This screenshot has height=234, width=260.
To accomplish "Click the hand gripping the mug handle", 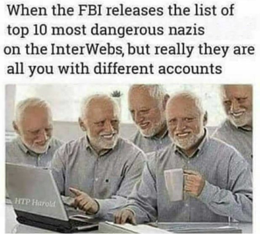I will [x=193, y=184].
